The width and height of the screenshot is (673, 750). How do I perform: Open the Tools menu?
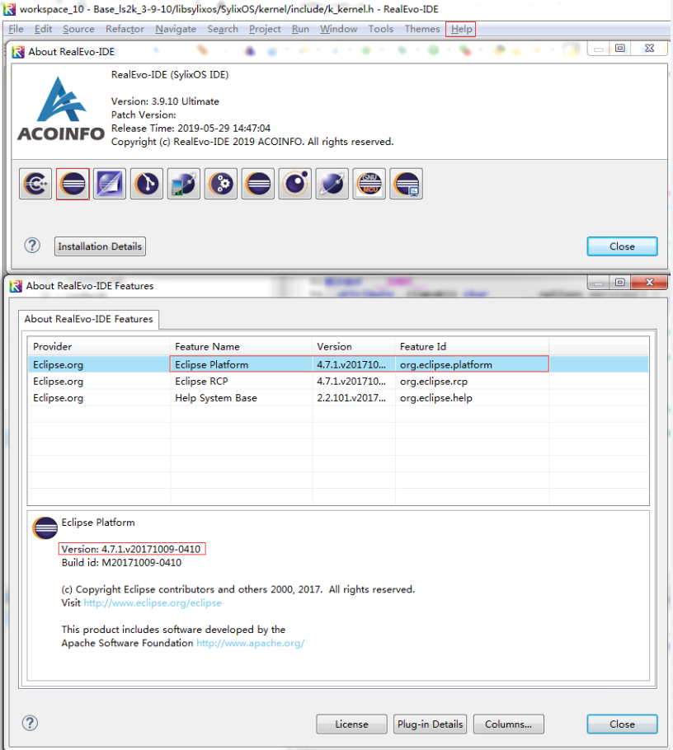[x=380, y=29]
